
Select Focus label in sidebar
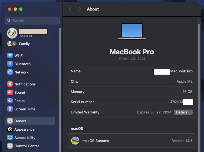(x=19, y=101)
